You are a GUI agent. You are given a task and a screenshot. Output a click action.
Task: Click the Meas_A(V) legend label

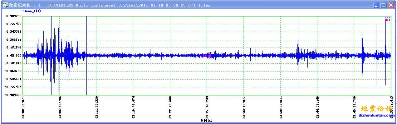coord(32,11)
